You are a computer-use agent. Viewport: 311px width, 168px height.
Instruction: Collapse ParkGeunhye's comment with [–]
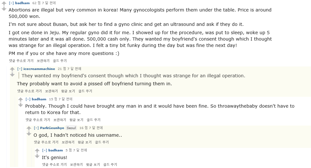click(36, 128)
